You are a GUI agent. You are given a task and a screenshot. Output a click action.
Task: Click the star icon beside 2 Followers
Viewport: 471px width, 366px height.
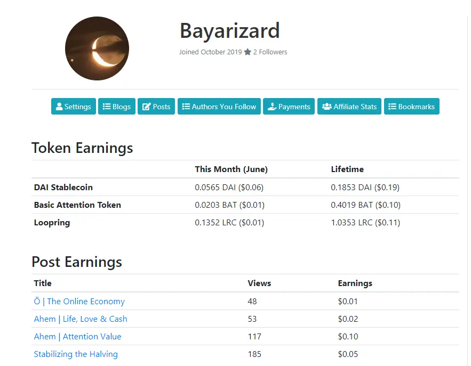[x=248, y=52]
